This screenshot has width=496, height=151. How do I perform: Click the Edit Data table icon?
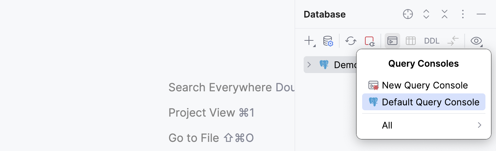click(x=411, y=41)
